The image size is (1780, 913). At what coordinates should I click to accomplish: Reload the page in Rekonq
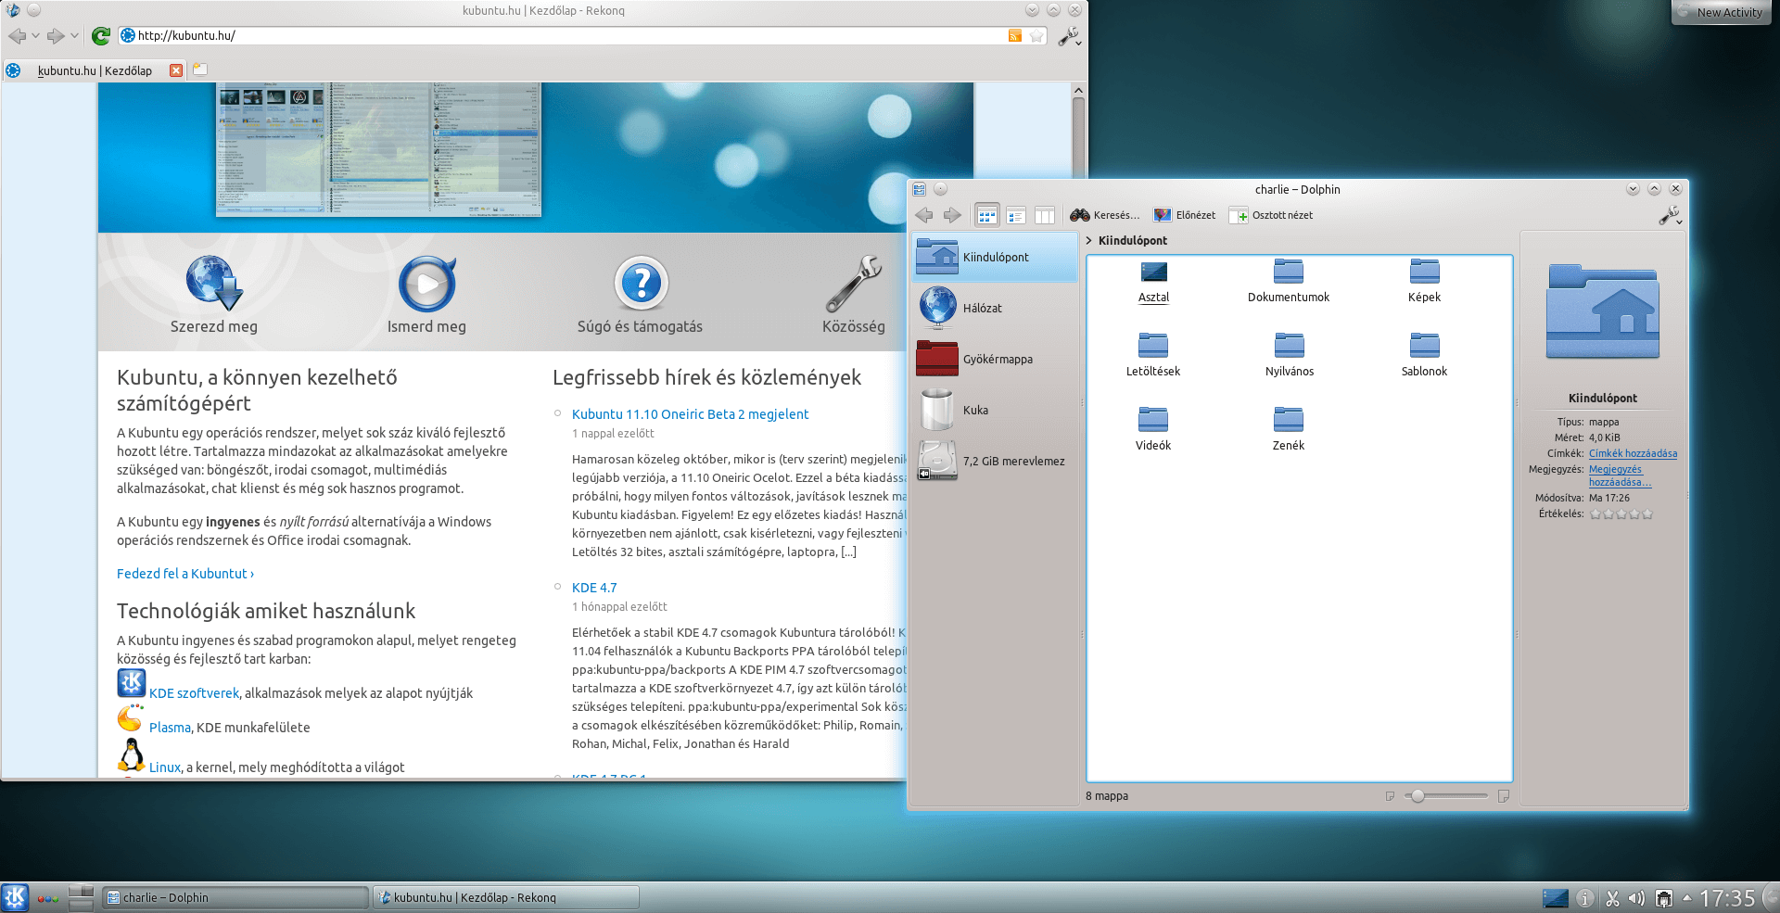(101, 36)
